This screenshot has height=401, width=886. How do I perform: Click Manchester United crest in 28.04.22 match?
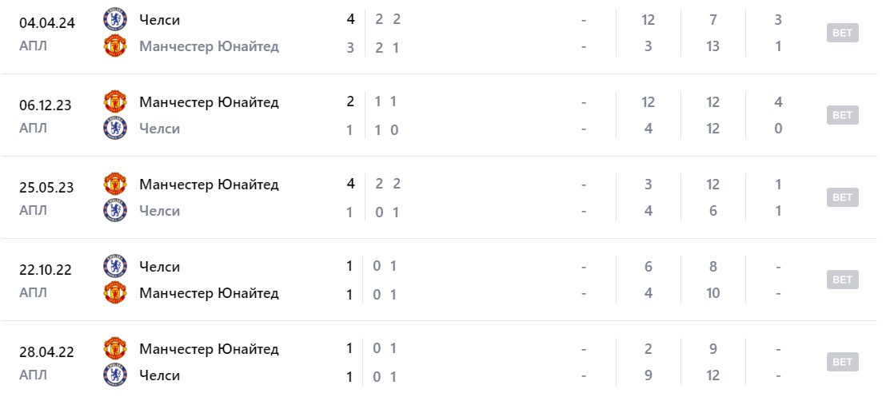115,349
